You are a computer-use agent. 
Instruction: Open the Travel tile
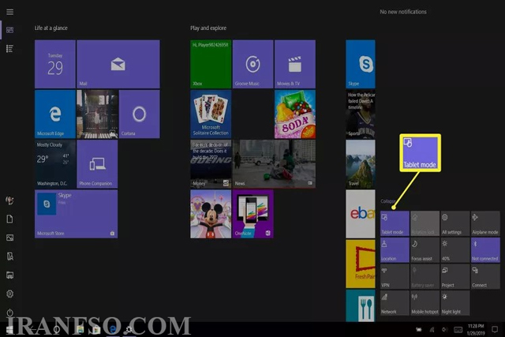(x=361, y=164)
